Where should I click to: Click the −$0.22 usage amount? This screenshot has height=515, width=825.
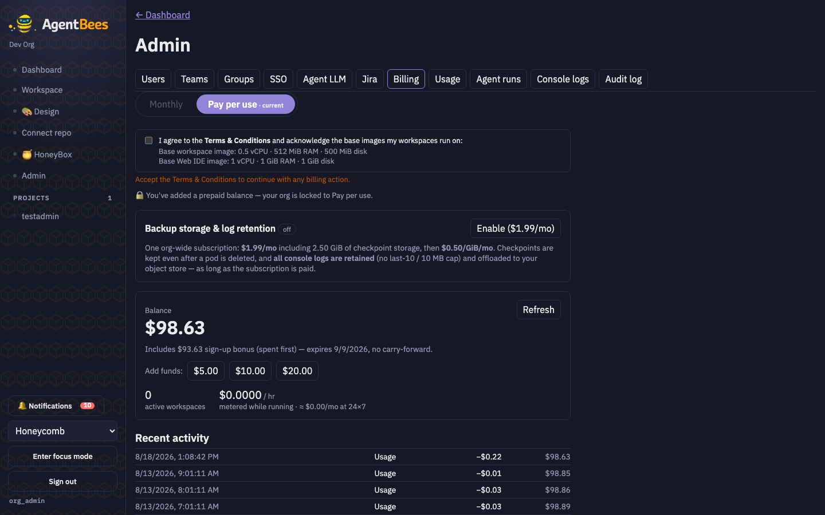click(x=489, y=457)
